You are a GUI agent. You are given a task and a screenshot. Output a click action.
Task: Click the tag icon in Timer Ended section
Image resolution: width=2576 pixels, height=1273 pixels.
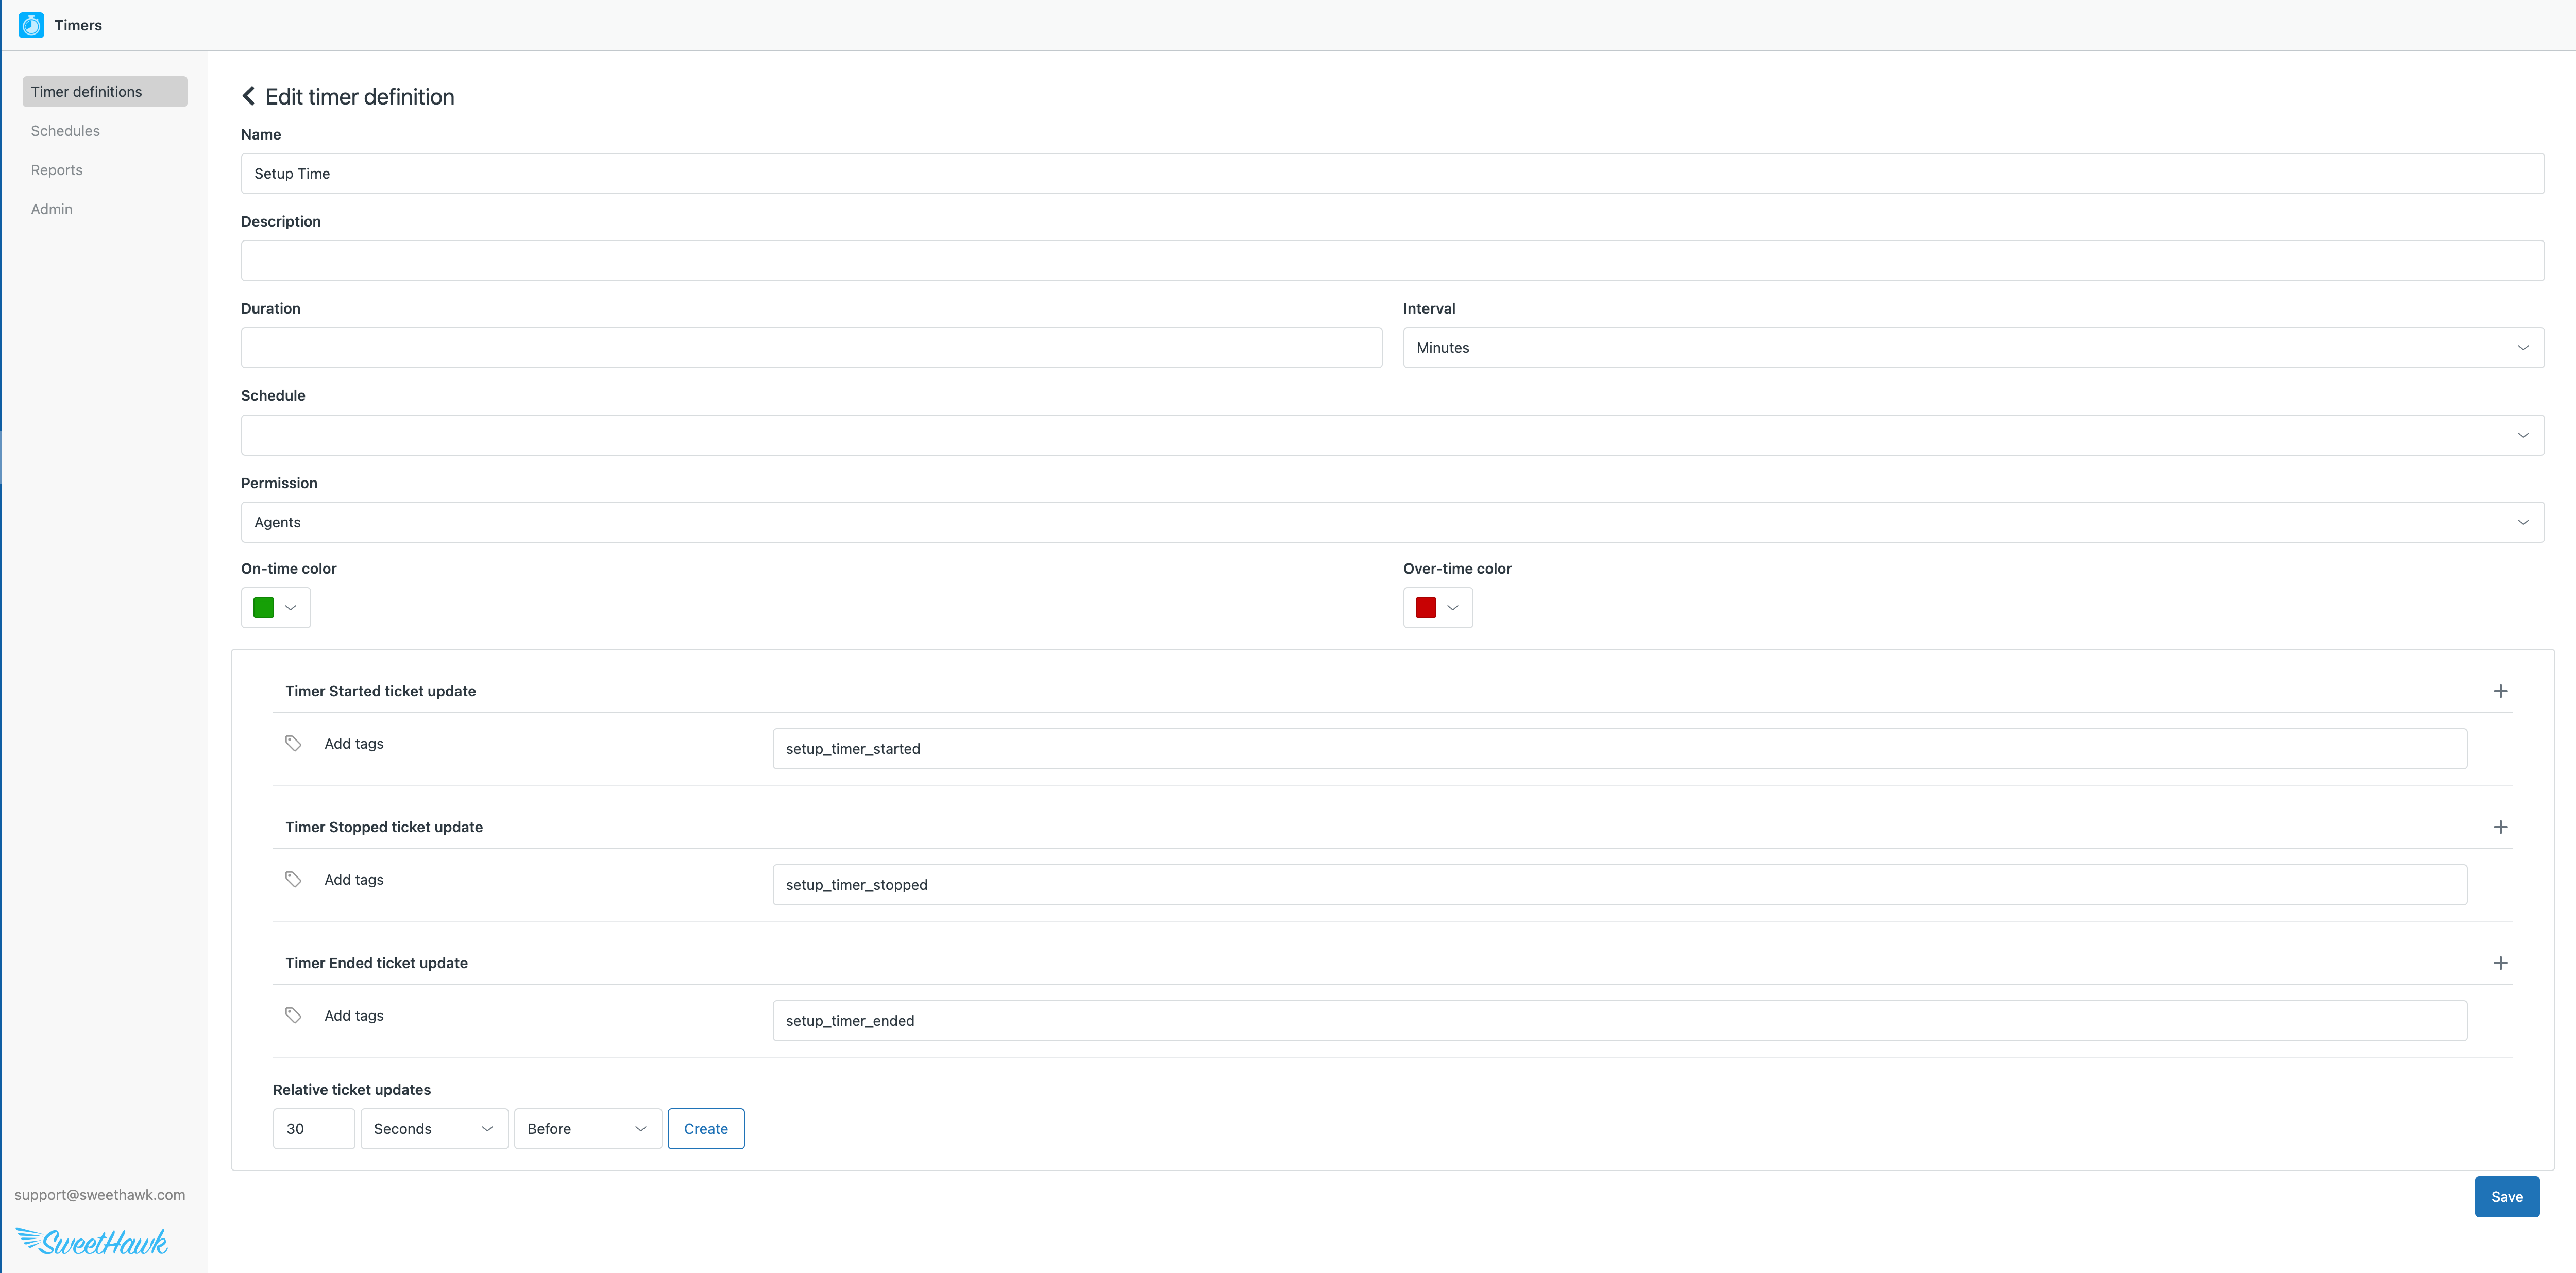tap(293, 1014)
